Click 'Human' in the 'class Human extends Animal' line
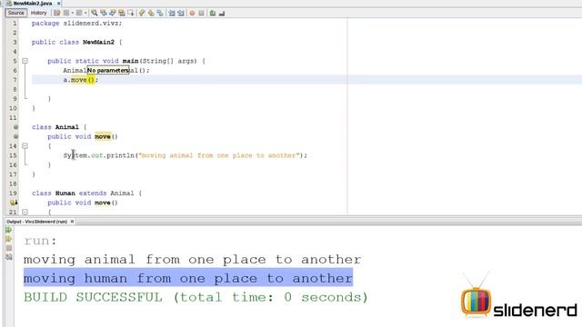This screenshot has width=582, height=327. tap(65, 193)
